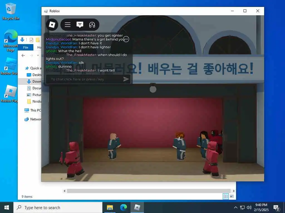Click scroll right arrow in File Explorer
Screen dimensions: 285x213
pos(234,191)
